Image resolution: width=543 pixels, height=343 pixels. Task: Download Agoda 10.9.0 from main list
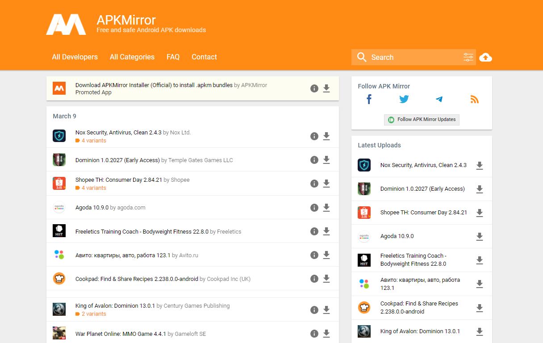(326, 208)
